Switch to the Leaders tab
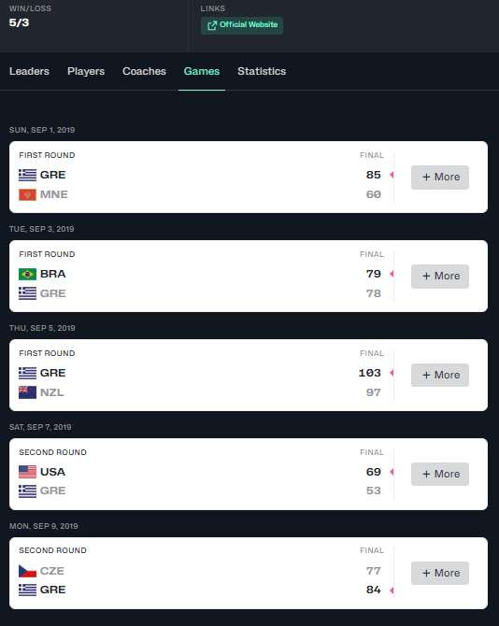 [x=29, y=71]
